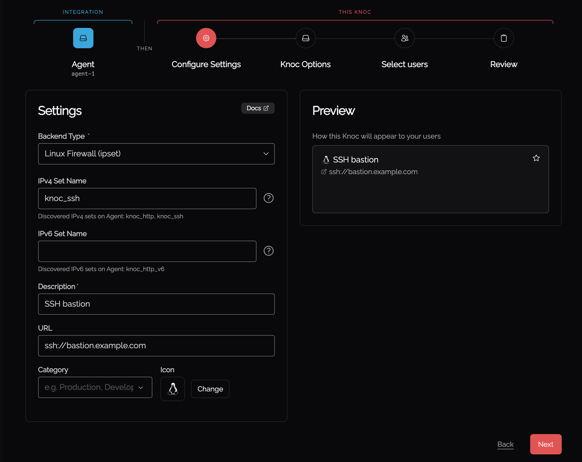The width and height of the screenshot is (582, 462).
Task: Click the Category dropdown chevron arrow
Action: point(141,388)
